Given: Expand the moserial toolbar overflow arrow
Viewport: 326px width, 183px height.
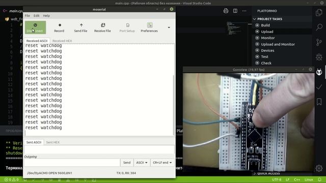Looking at the screenshot, I should tap(169, 27).
